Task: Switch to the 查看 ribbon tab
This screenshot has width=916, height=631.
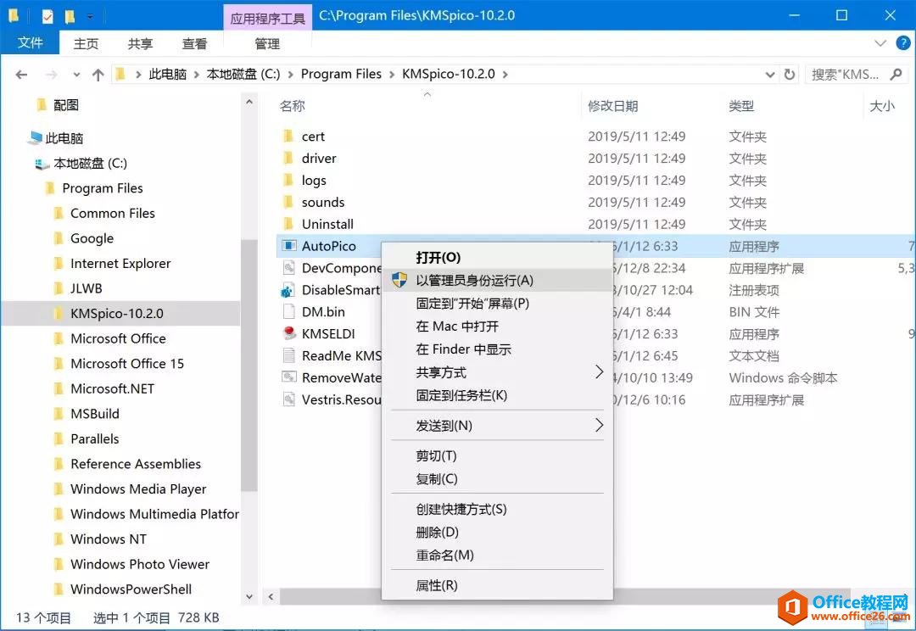Action: pos(194,44)
